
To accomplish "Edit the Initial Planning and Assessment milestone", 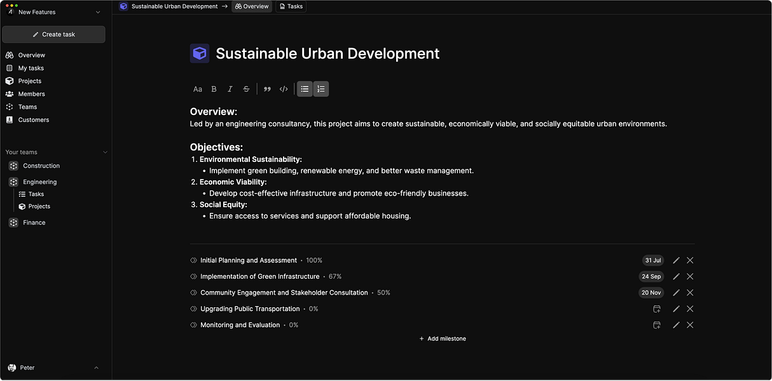I will tap(676, 260).
